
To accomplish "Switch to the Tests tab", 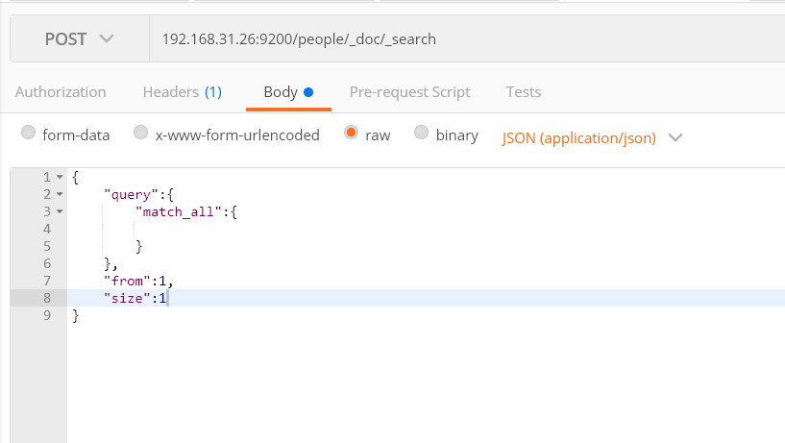I will [x=524, y=92].
